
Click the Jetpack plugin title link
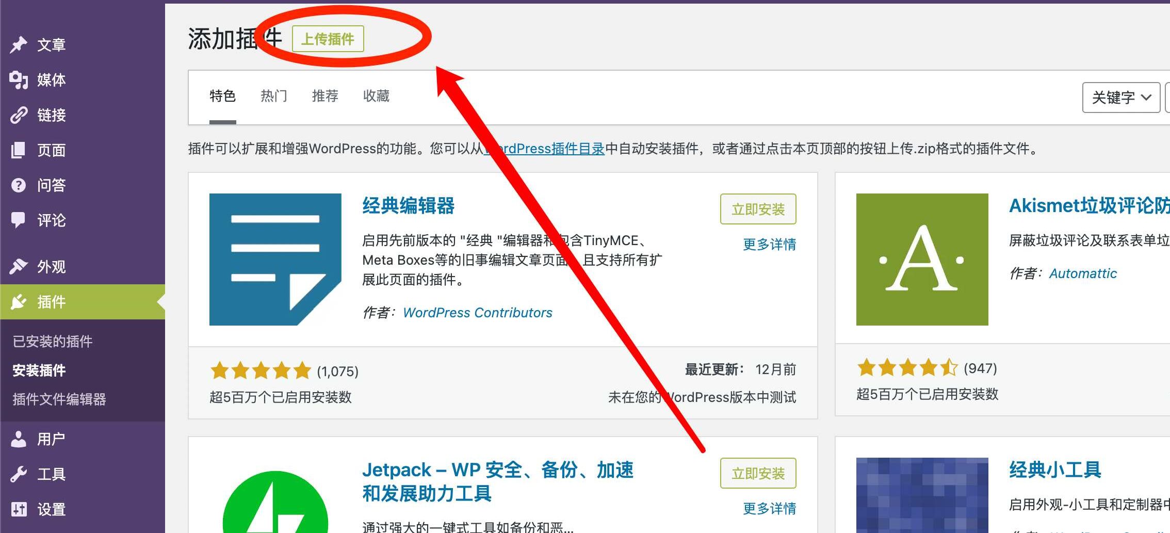click(x=498, y=482)
